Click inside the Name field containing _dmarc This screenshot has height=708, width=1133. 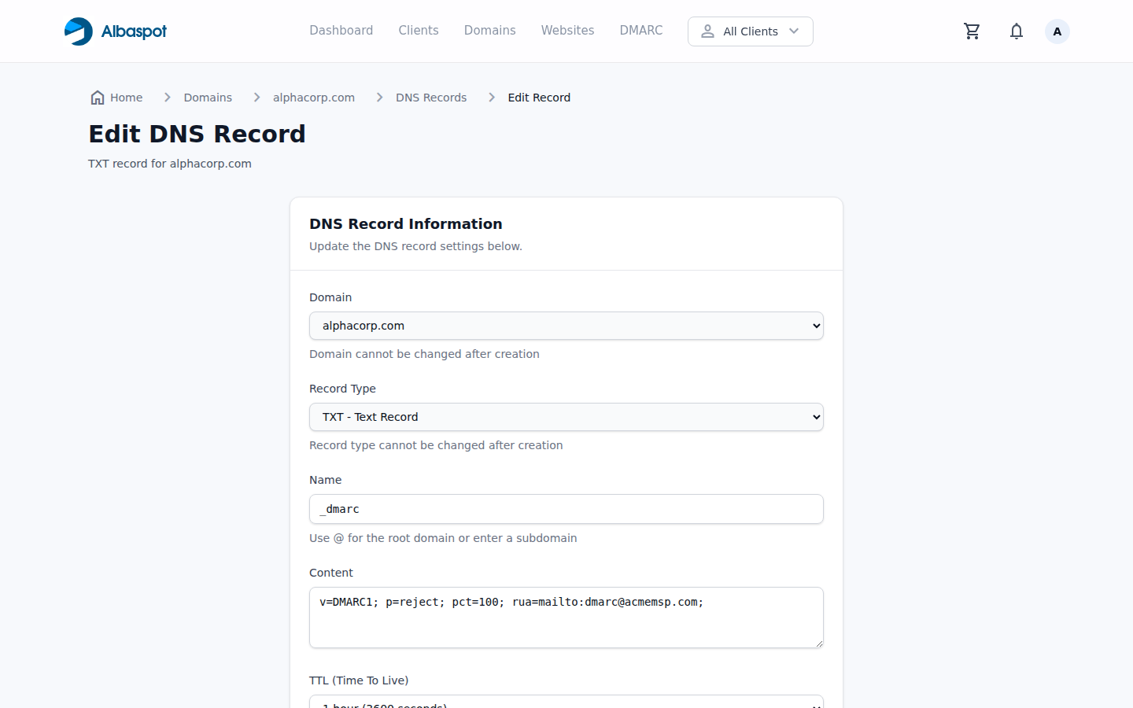tap(566, 509)
